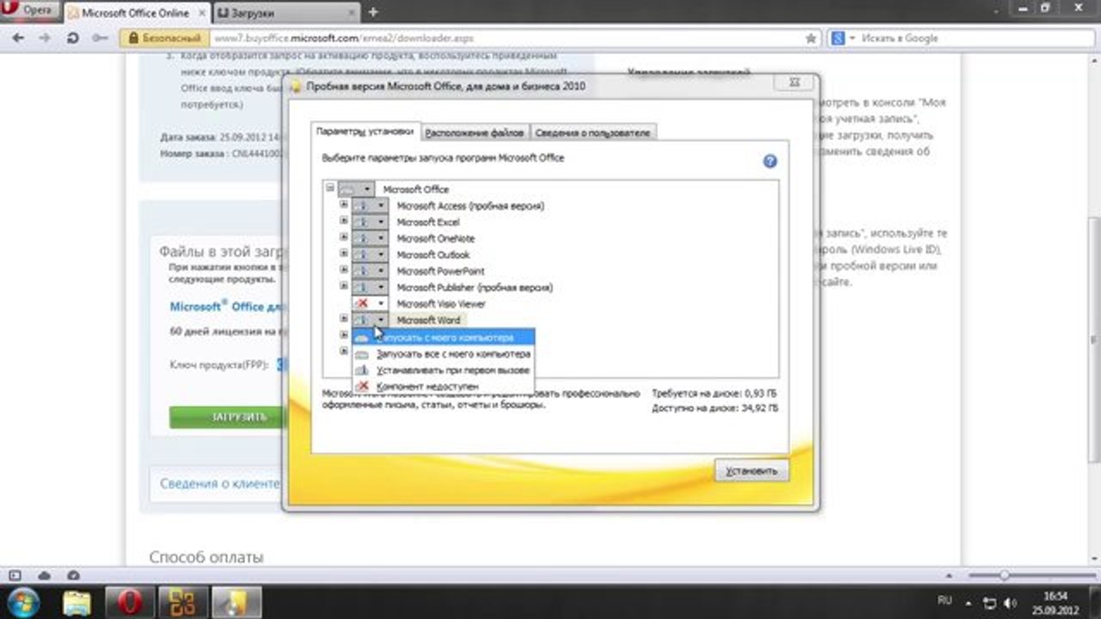Image resolution: width=1101 pixels, height=619 pixels.
Task: Reload the page in Opera
Action: point(73,38)
